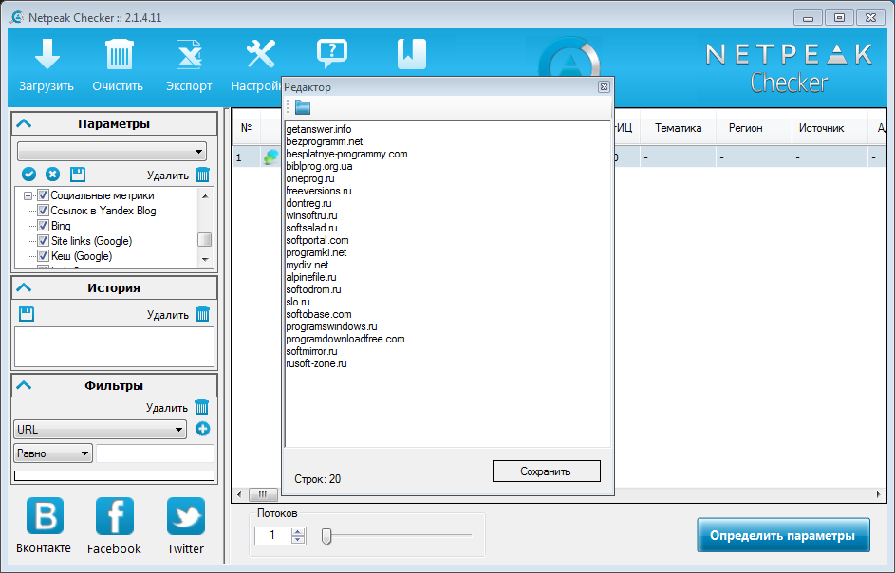Open Настройки wrench and screwdriver icon
Image resolution: width=895 pixels, height=573 pixels.
[261, 54]
